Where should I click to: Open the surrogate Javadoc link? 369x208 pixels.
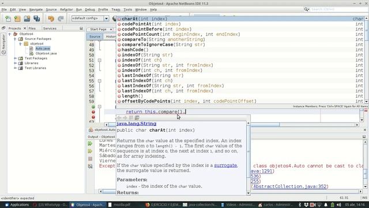(x=225, y=165)
